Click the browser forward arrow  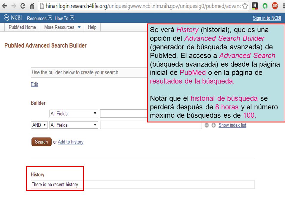(14, 6)
